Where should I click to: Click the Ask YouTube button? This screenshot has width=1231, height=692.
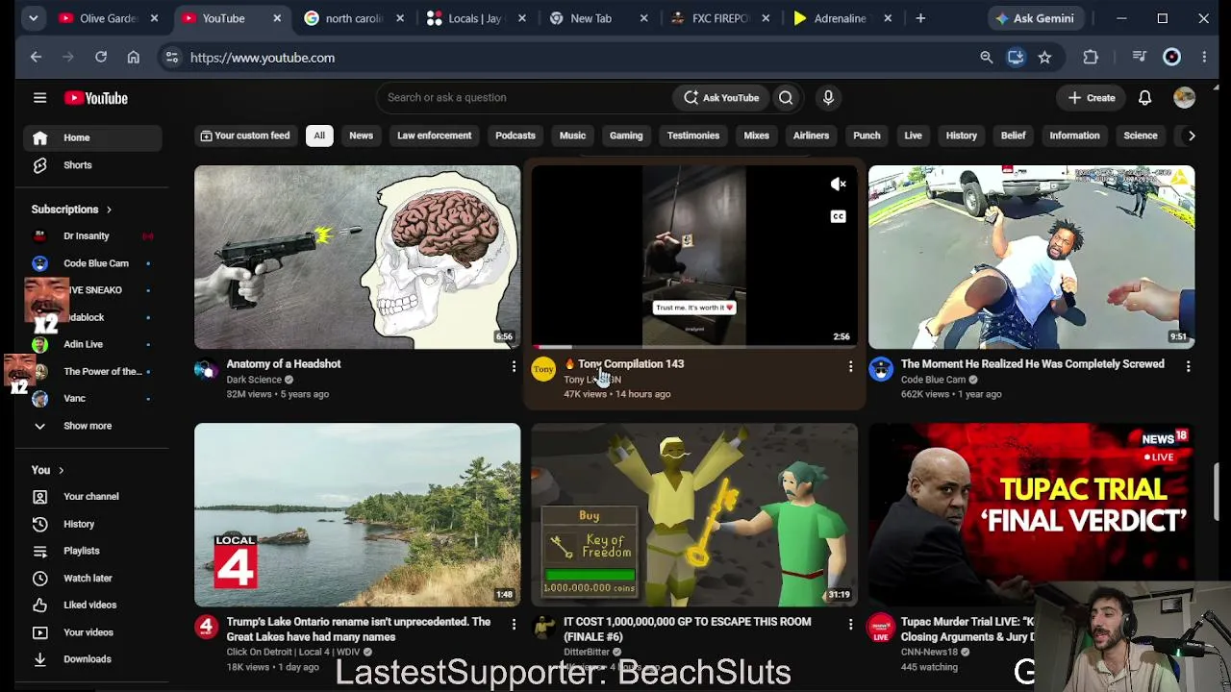tap(721, 98)
